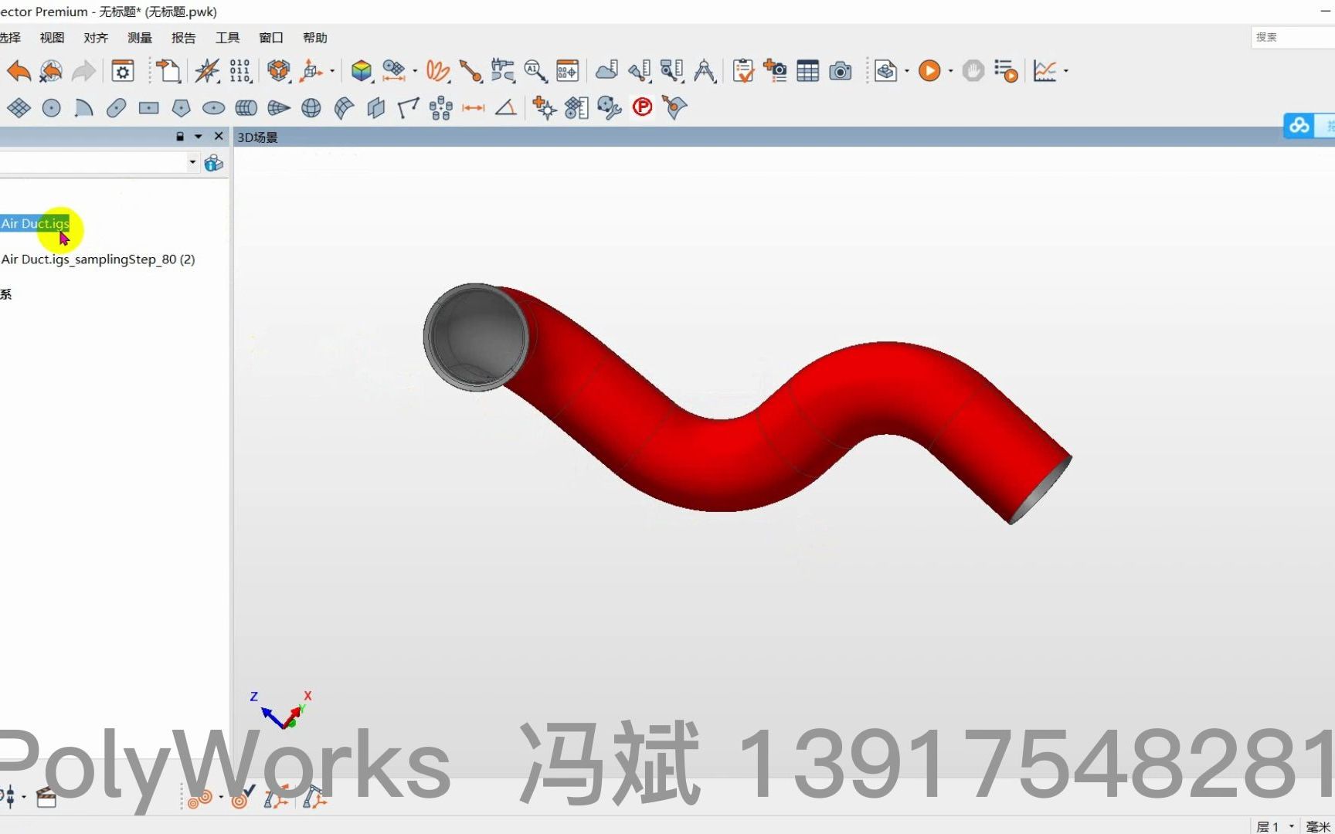Click the 毫米 units in status bar

(x=1318, y=826)
